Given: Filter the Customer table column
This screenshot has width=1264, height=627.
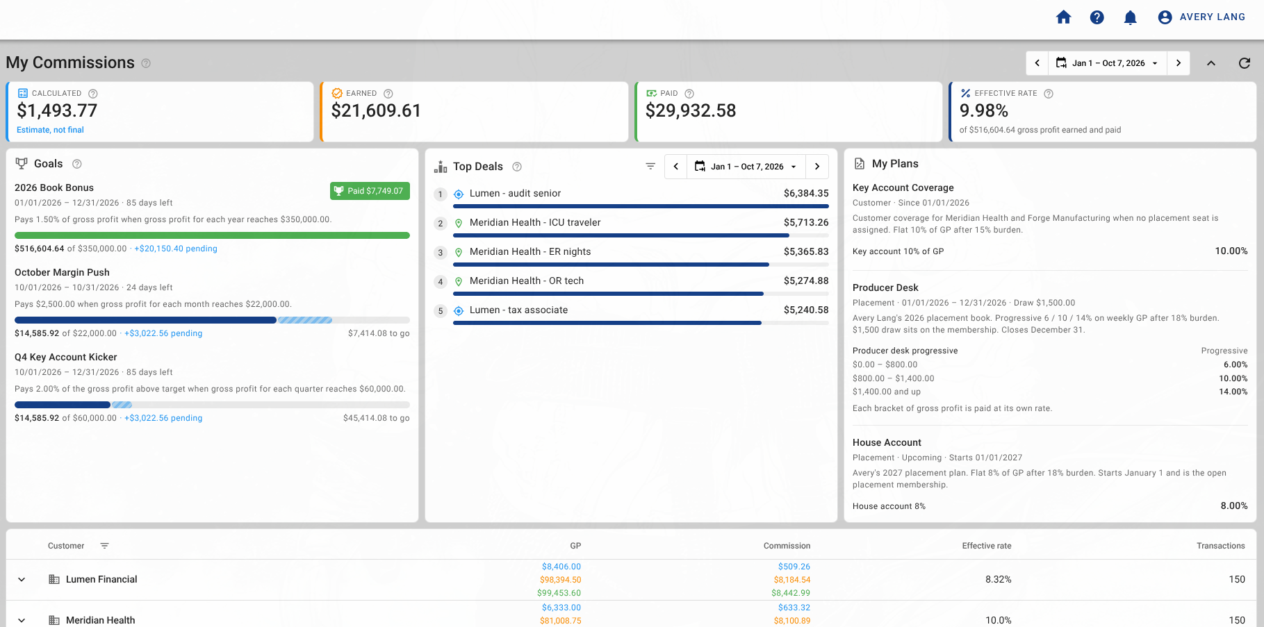Looking at the screenshot, I should [x=104, y=546].
